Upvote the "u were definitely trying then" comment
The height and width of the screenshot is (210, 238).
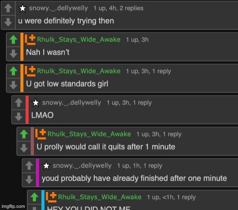pos(8,8)
